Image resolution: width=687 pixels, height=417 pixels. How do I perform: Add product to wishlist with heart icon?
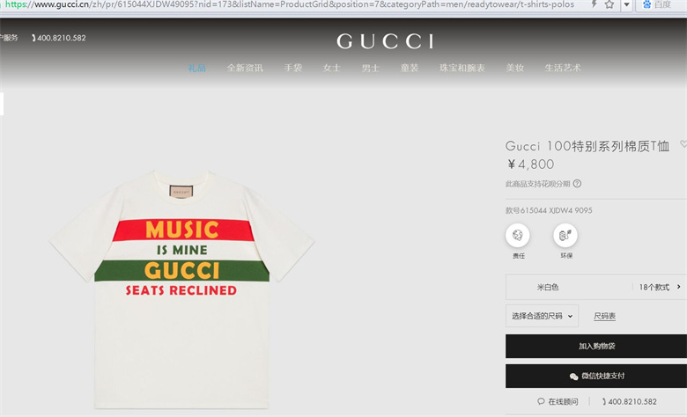tap(683, 143)
